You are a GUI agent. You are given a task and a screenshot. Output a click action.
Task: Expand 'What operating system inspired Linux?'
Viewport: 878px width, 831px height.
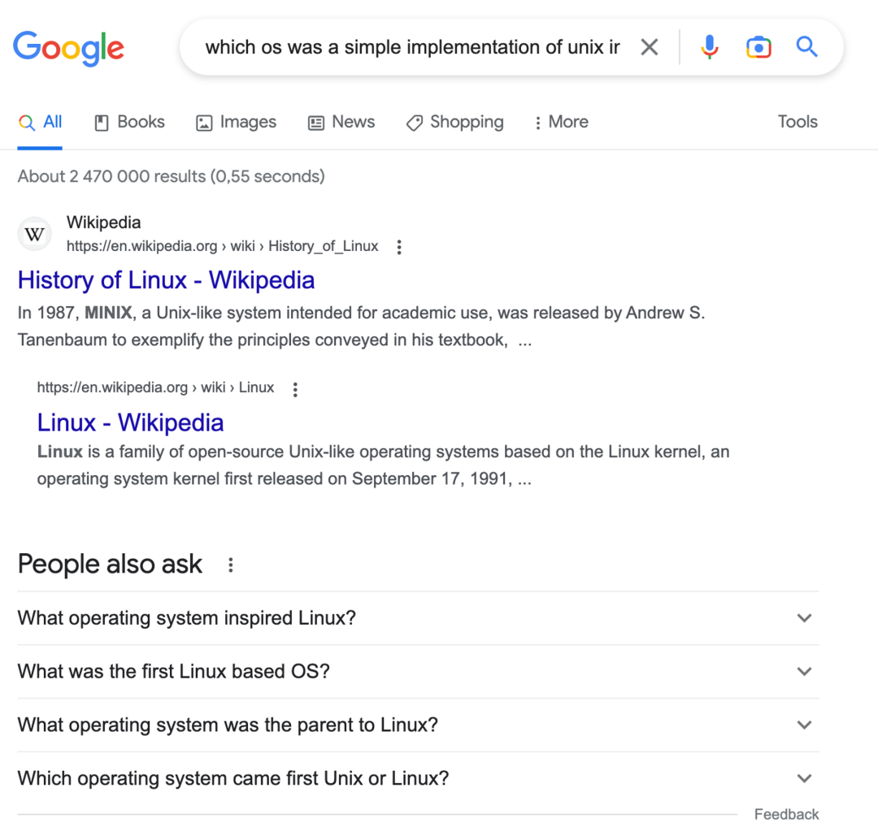click(x=418, y=618)
